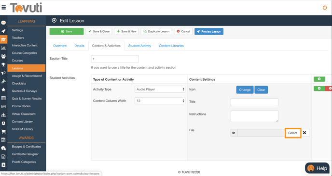The width and height of the screenshot is (332, 176).
Task: Switch to Student Activity tab
Action: click(139, 46)
